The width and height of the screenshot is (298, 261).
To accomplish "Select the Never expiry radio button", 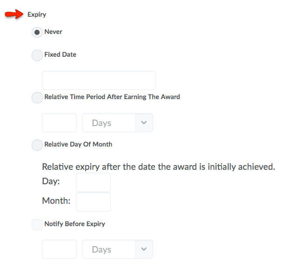I will click(x=37, y=33).
